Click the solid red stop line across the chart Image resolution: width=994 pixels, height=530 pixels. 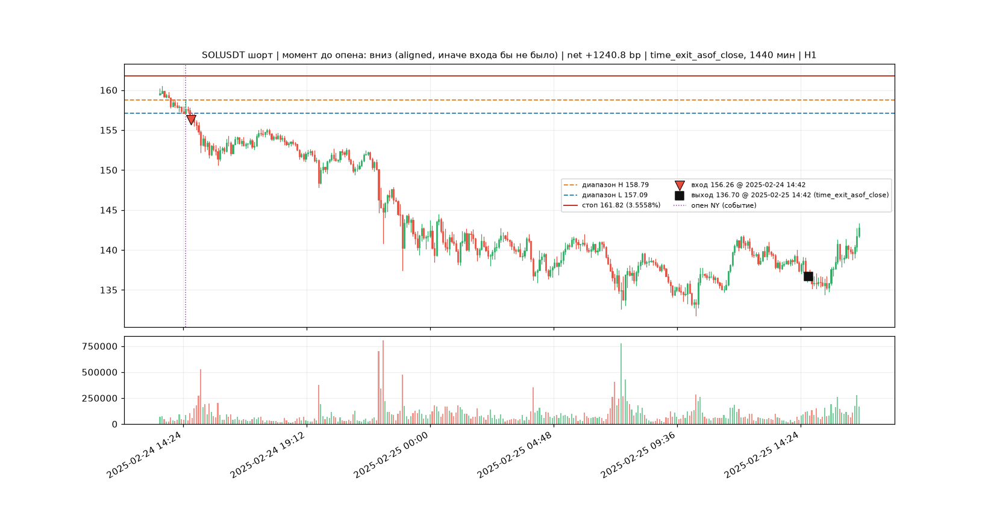tap(509, 76)
